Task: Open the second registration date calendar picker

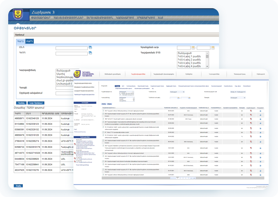Action: click(213, 48)
